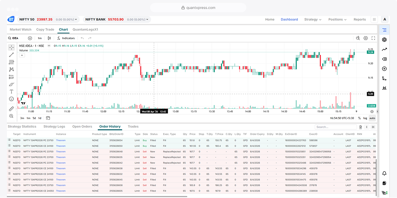The image size is (397, 198).
Task: Click the order history Search field
Action: (x=335, y=127)
